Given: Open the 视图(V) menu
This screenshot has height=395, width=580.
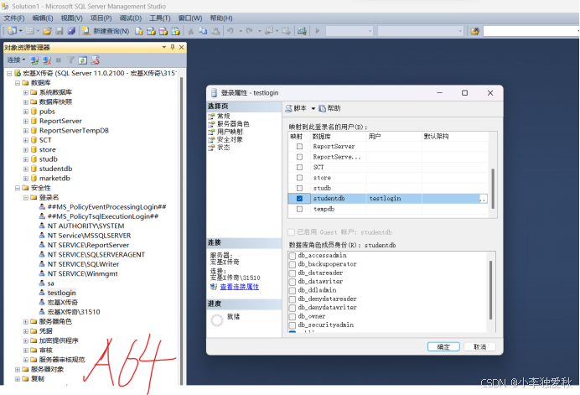Looking at the screenshot, I should click(72, 18).
